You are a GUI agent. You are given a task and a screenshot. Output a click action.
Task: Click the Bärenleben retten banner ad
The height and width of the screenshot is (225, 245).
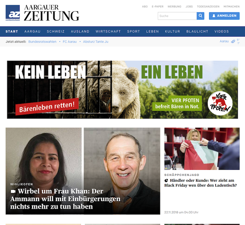click(122, 89)
